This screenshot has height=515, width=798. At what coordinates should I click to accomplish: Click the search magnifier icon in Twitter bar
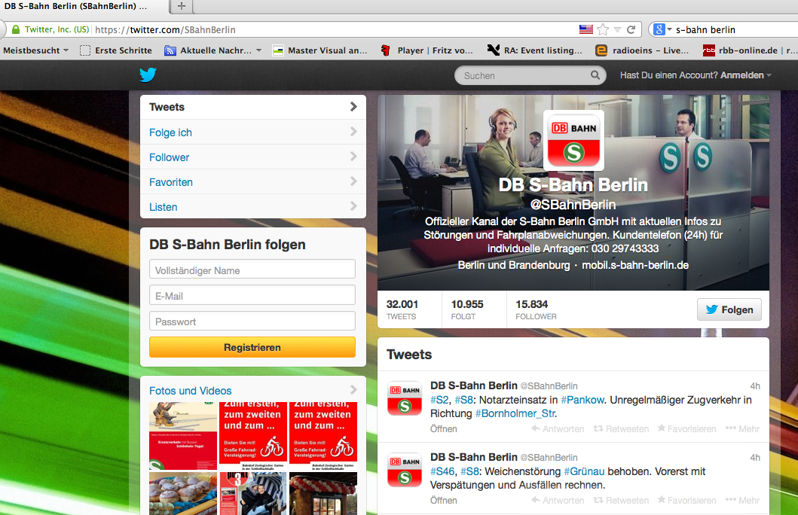[x=595, y=75]
